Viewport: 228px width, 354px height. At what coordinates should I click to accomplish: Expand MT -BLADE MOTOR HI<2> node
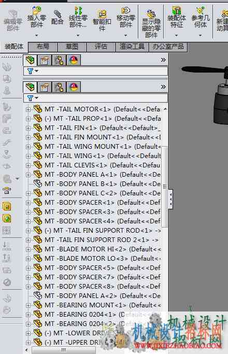click(28, 249)
